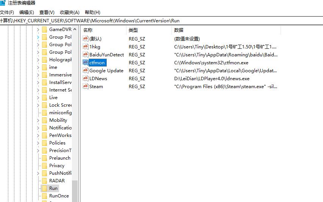The height and width of the screenshot is (202, 323).
Task: Click the Google Update data path cell
Action: [226, 71]
